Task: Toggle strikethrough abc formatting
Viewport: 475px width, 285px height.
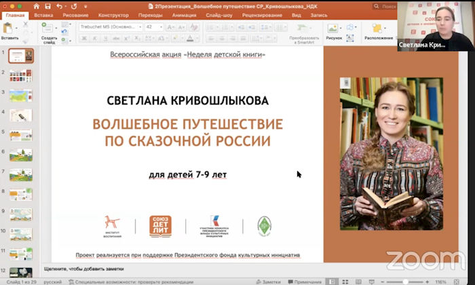Action: click(116, 39)
